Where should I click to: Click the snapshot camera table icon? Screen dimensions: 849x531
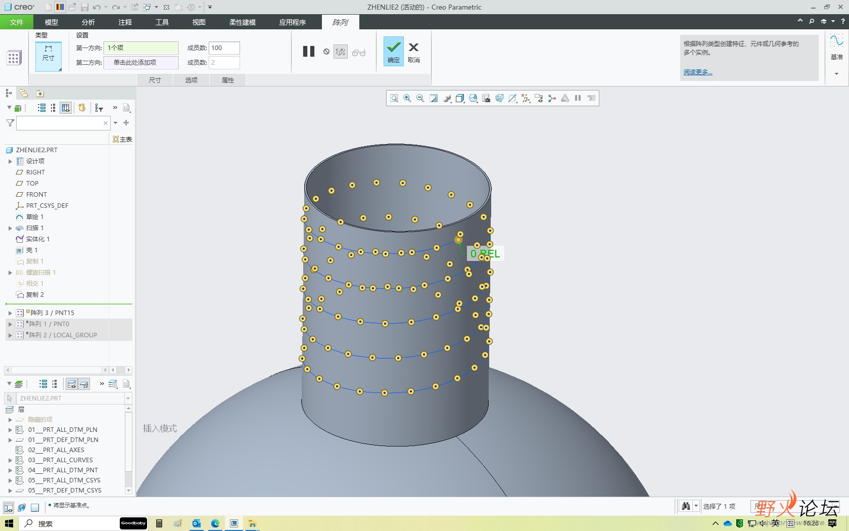pos(486,98)
